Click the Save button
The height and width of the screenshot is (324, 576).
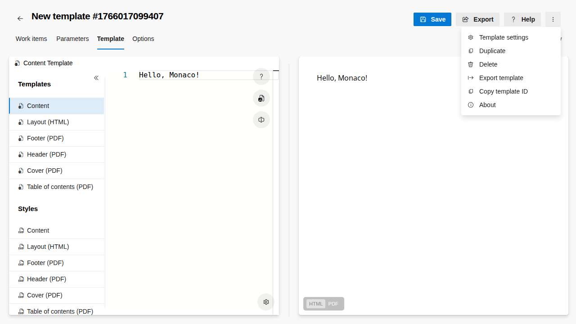tap(432, 19)
